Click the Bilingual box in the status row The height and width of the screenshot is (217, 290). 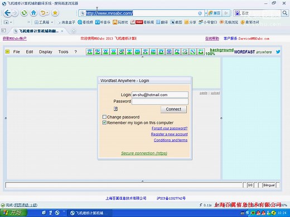point(269,185)
